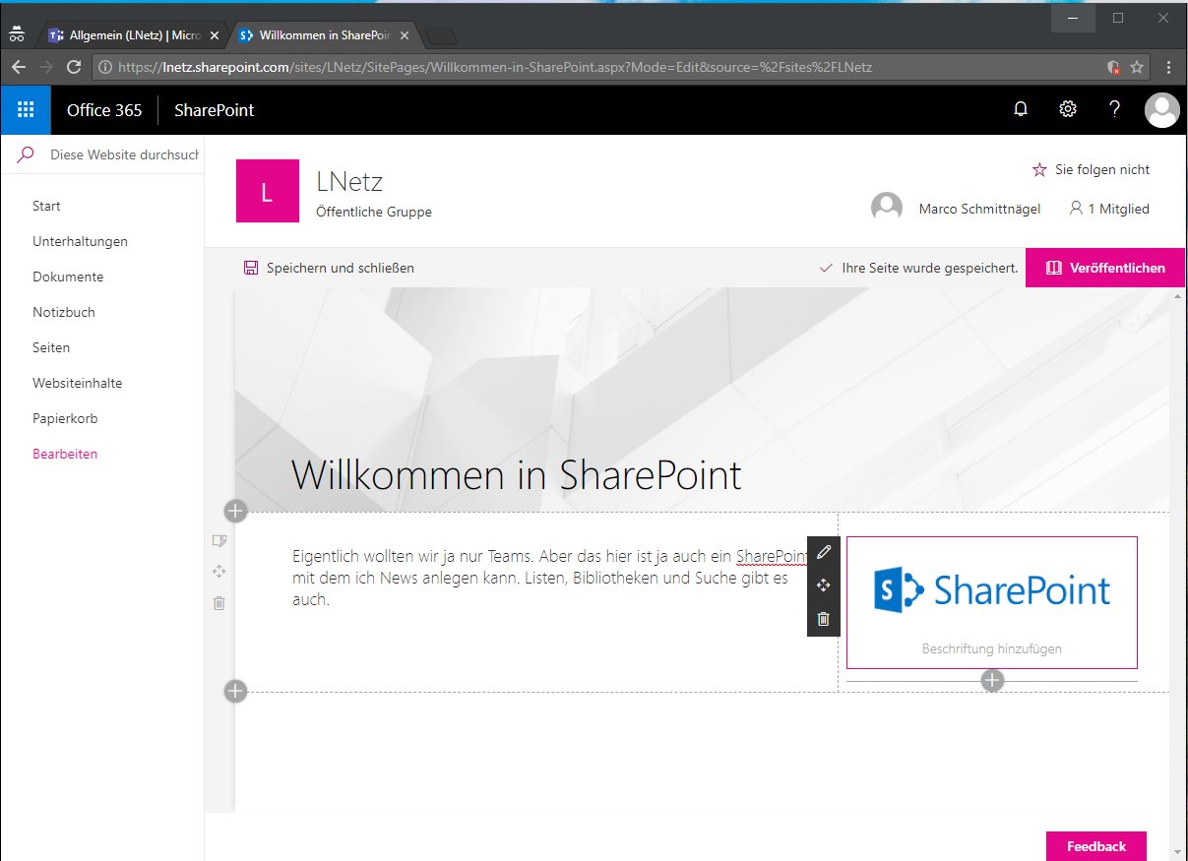Edit the image web part with pencil icon
The width and height of the screenshot is (1188, 861).
pyautogui.click(x=824, y=552)
